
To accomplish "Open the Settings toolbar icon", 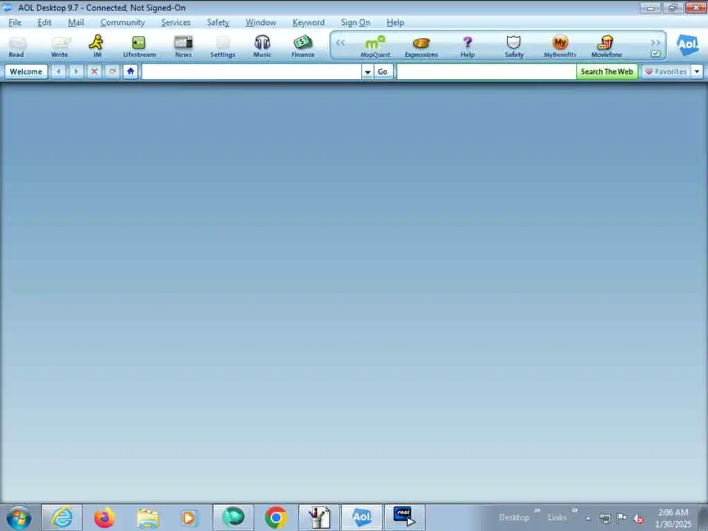I will click(x=223, y=46).
